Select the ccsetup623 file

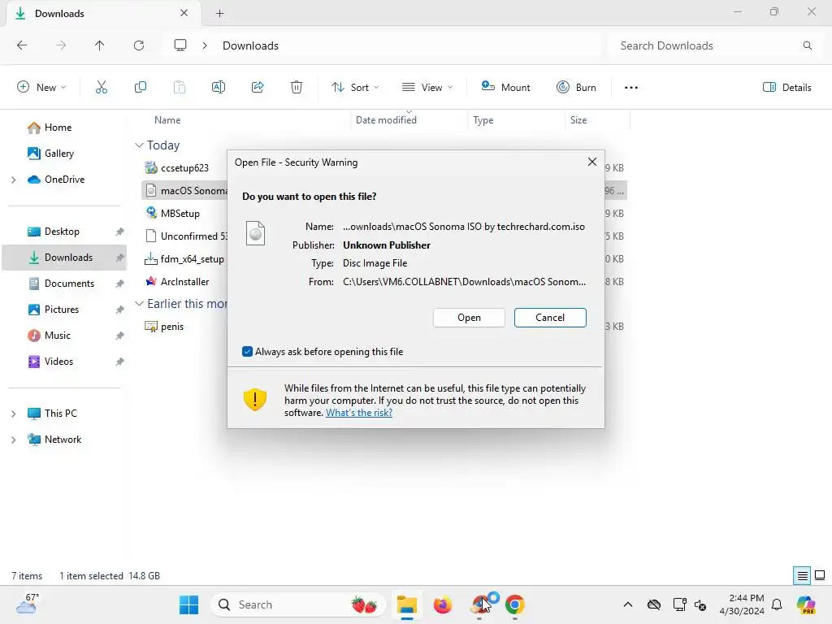[x=184, y=167]
